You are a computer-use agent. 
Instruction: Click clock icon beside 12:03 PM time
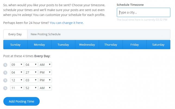pos(5,80)
